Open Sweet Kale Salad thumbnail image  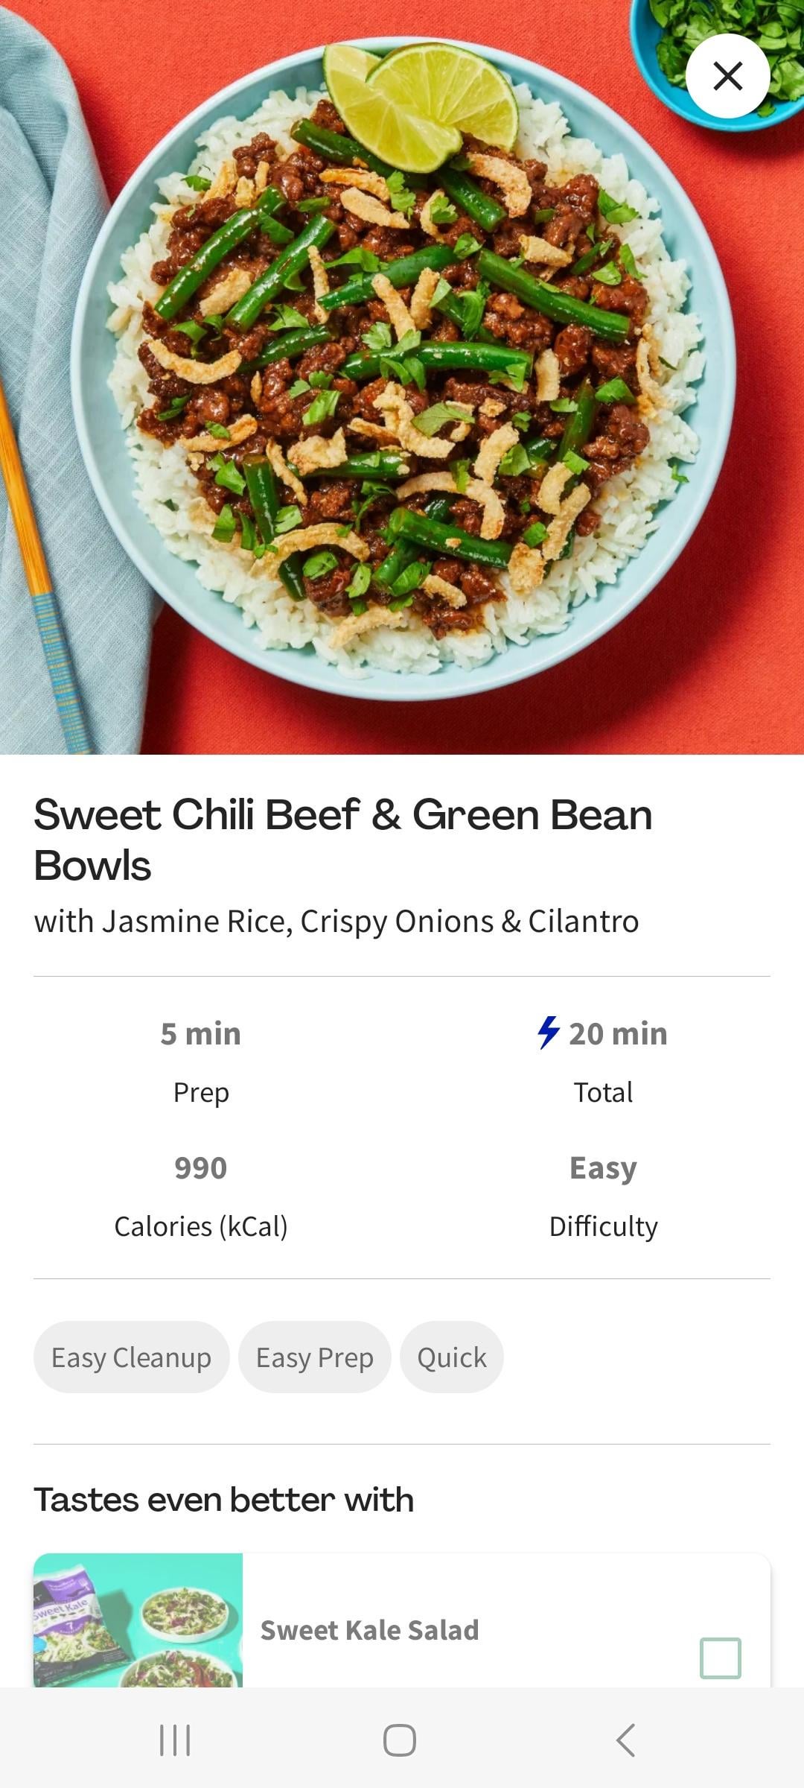click(138, 1620)
